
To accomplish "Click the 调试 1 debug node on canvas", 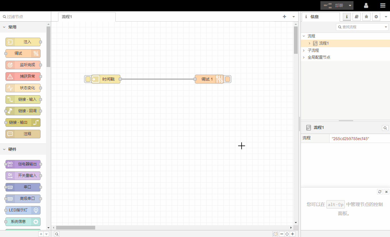I will pyautogui.click(x=209, y=79).
